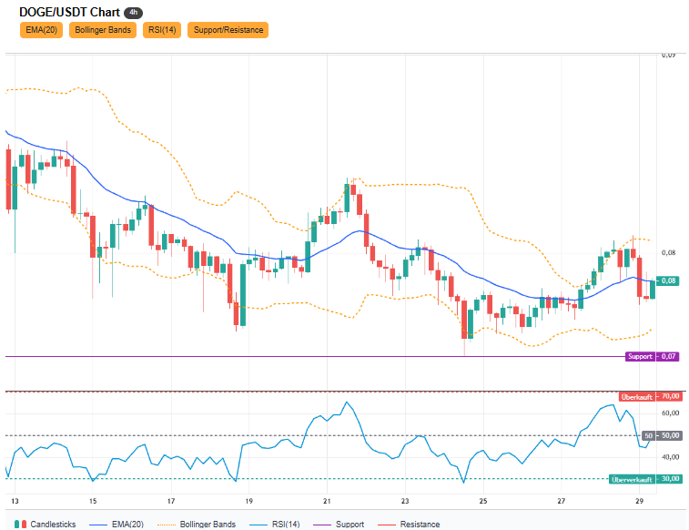
Task: Click date label 21 on time axis
Action: (x=327, y=501)
